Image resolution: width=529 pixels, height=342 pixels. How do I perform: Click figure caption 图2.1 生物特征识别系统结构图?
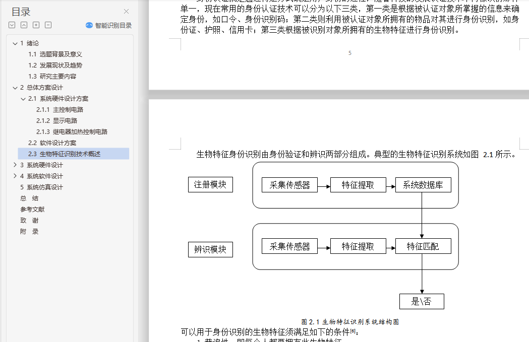pos(350,322)
